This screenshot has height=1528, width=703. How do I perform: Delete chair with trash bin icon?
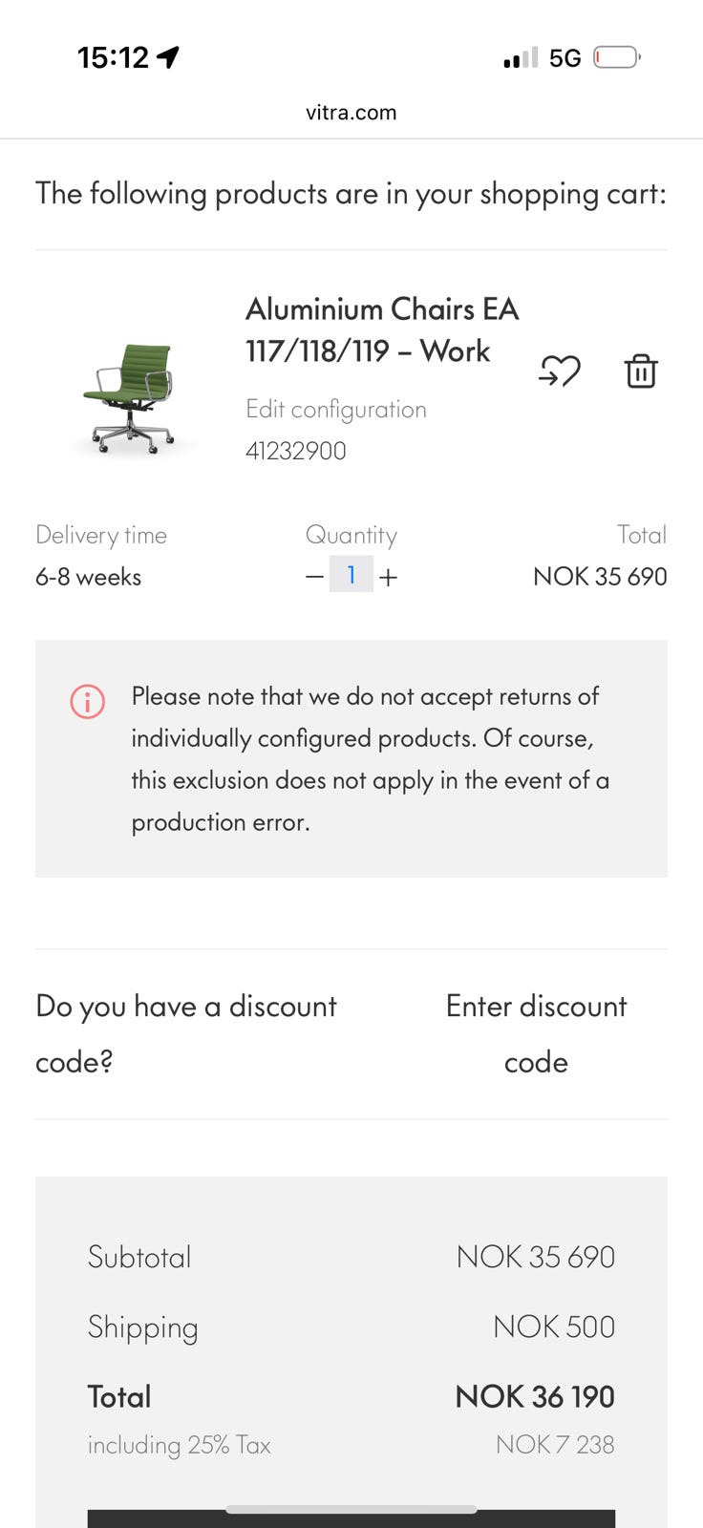point(641,371)
